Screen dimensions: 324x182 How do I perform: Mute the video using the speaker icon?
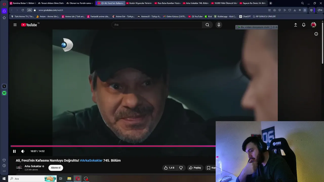point(23,151)
